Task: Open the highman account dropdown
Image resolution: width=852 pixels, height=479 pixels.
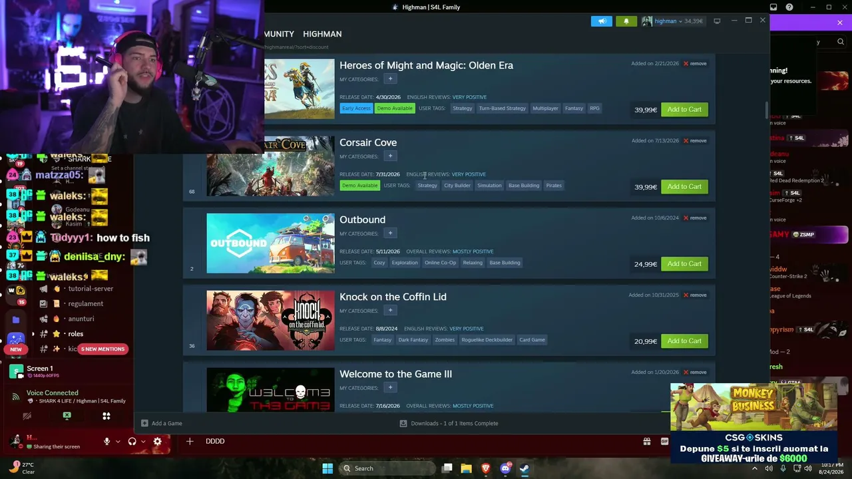Action: (672, 21)
